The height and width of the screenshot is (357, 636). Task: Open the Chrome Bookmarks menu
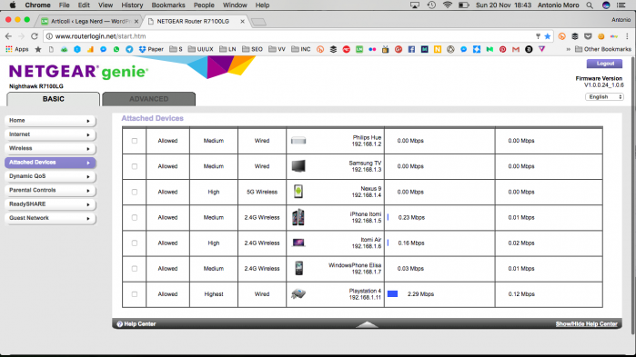point(168,5)
